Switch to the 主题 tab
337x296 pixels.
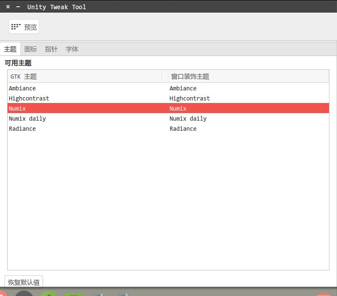(10, 49)
